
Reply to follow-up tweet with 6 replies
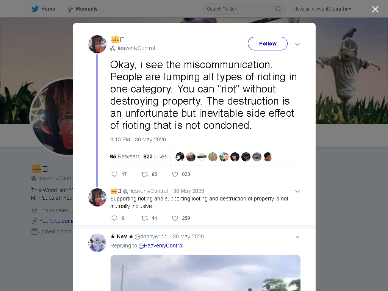[x=114, y=218]
